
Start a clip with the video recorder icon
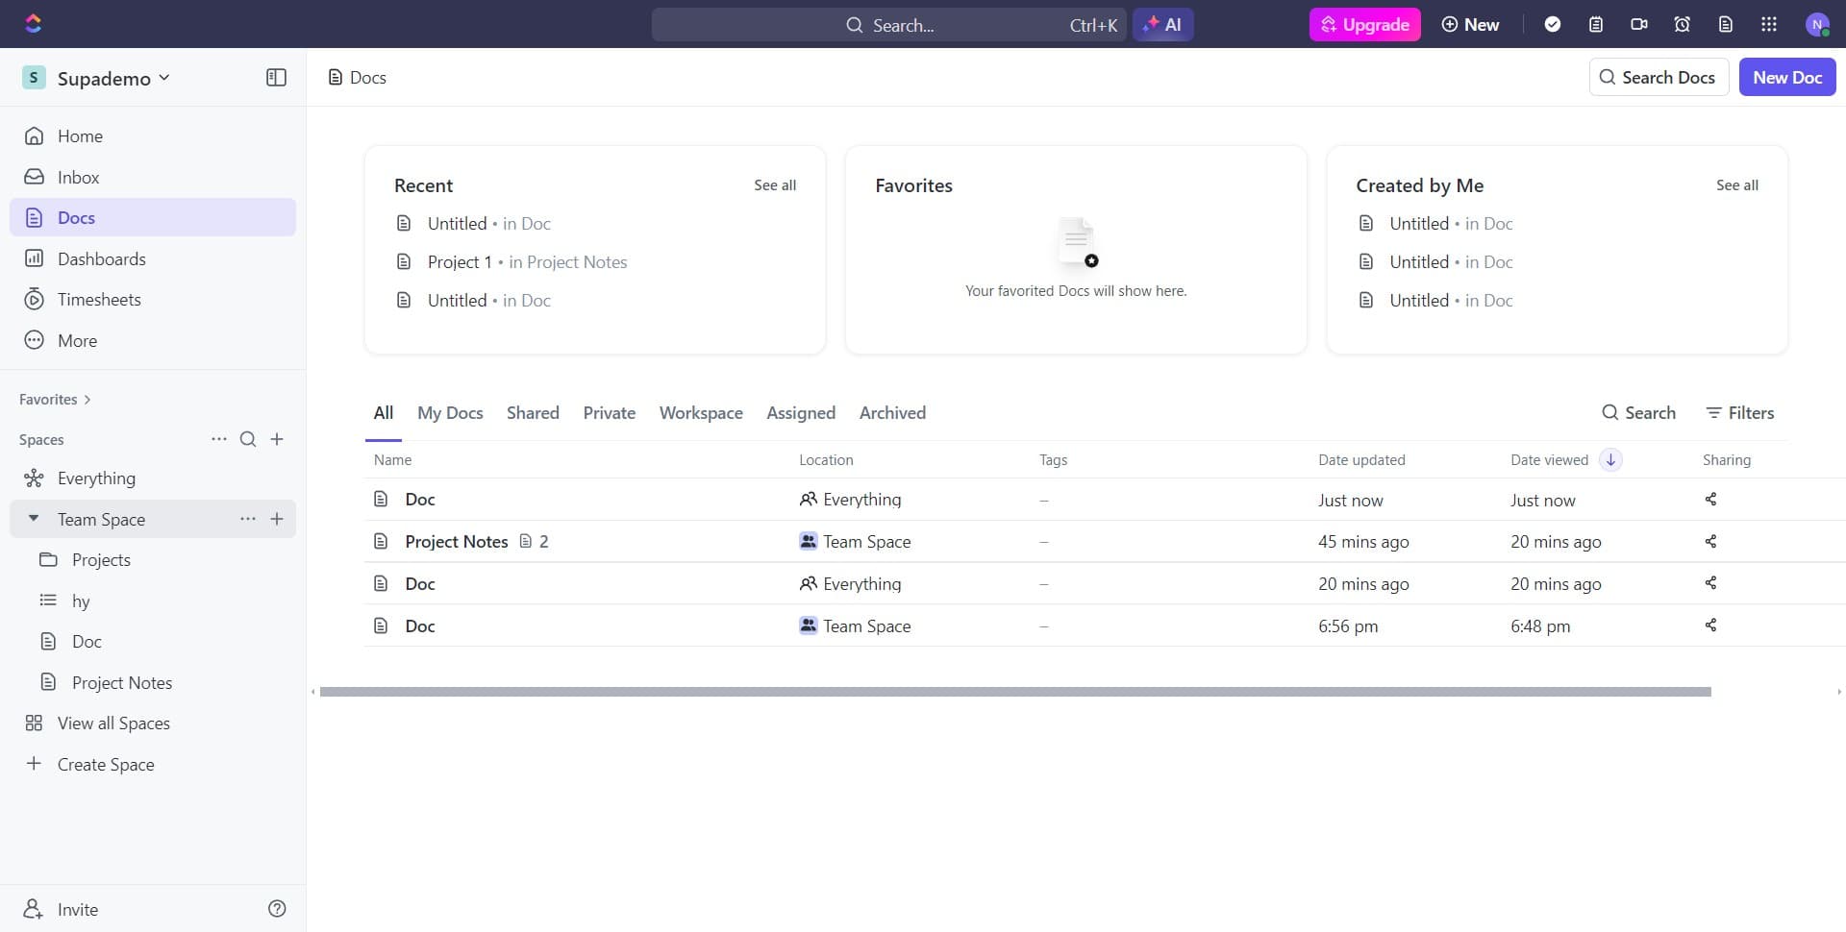(x=1639, y=24)
